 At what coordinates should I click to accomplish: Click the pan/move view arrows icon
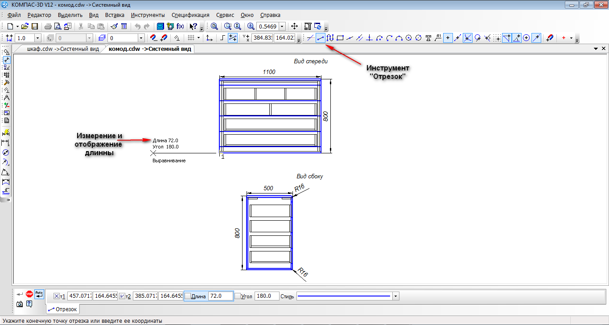coord(294,26)
